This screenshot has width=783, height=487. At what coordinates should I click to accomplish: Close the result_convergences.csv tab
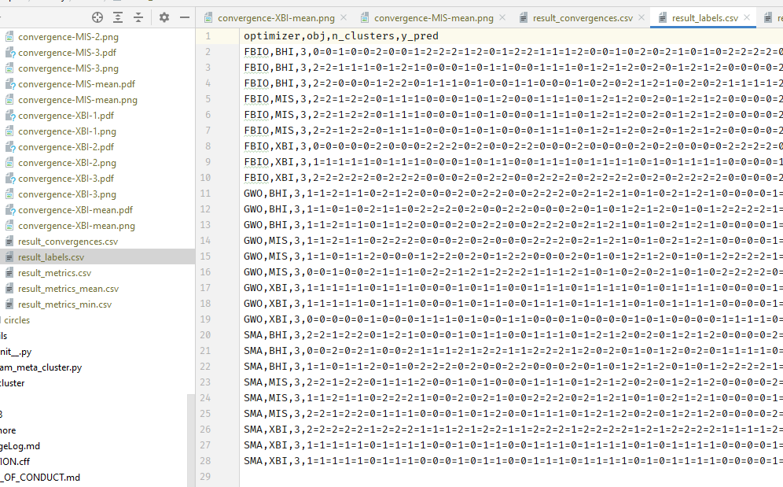pos(641,17)
